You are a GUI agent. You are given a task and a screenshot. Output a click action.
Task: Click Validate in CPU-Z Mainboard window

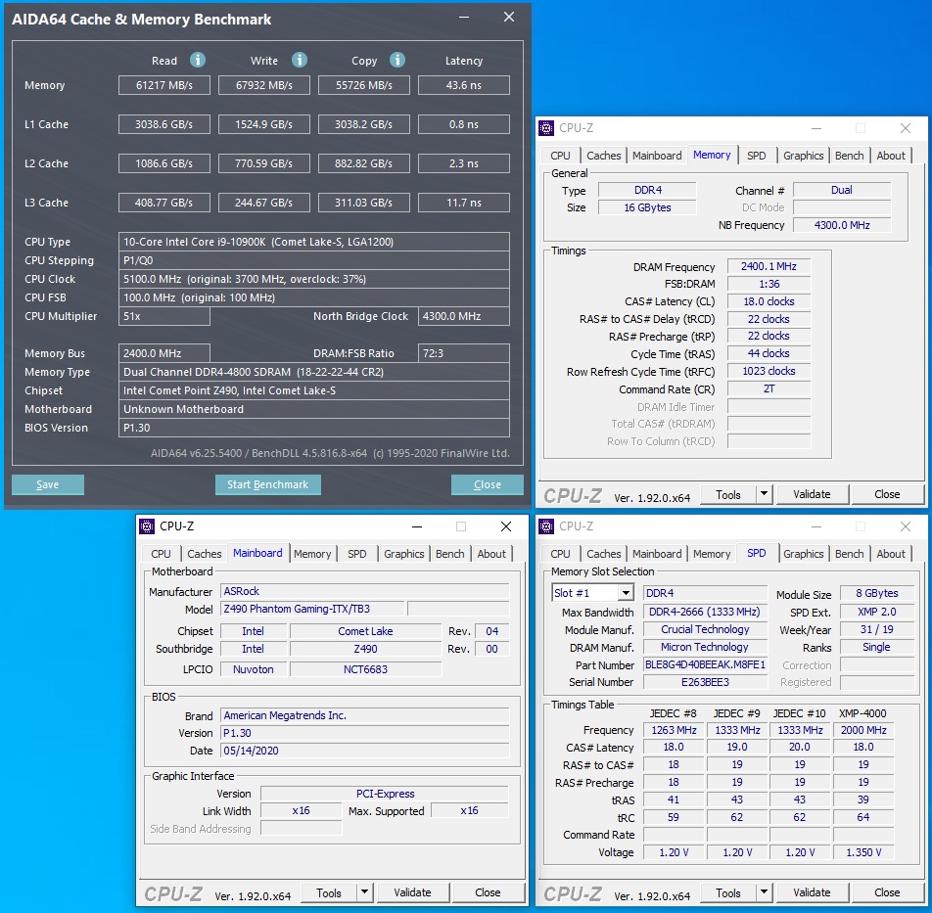[x=412, y=892]
